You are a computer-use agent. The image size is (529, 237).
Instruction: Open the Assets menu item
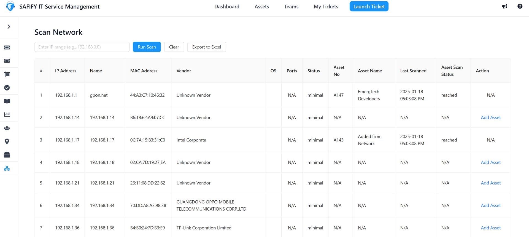pos(261,7)
